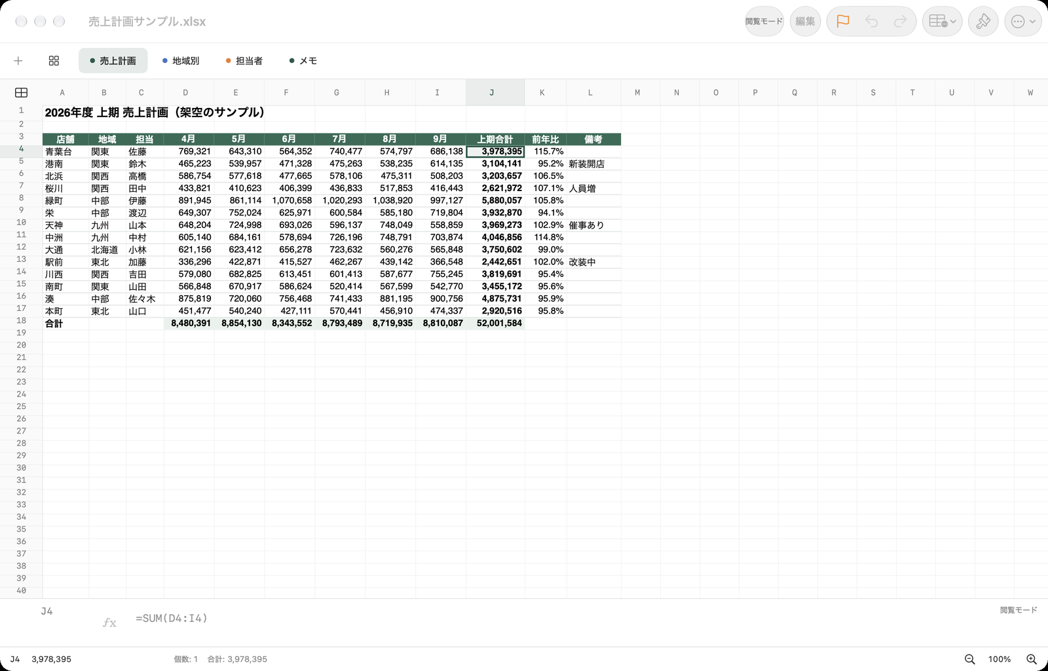Click the select-all table corner icon
1048x671 pixels.
(21, 93)
